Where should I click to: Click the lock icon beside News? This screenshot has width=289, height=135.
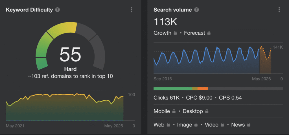249,125
